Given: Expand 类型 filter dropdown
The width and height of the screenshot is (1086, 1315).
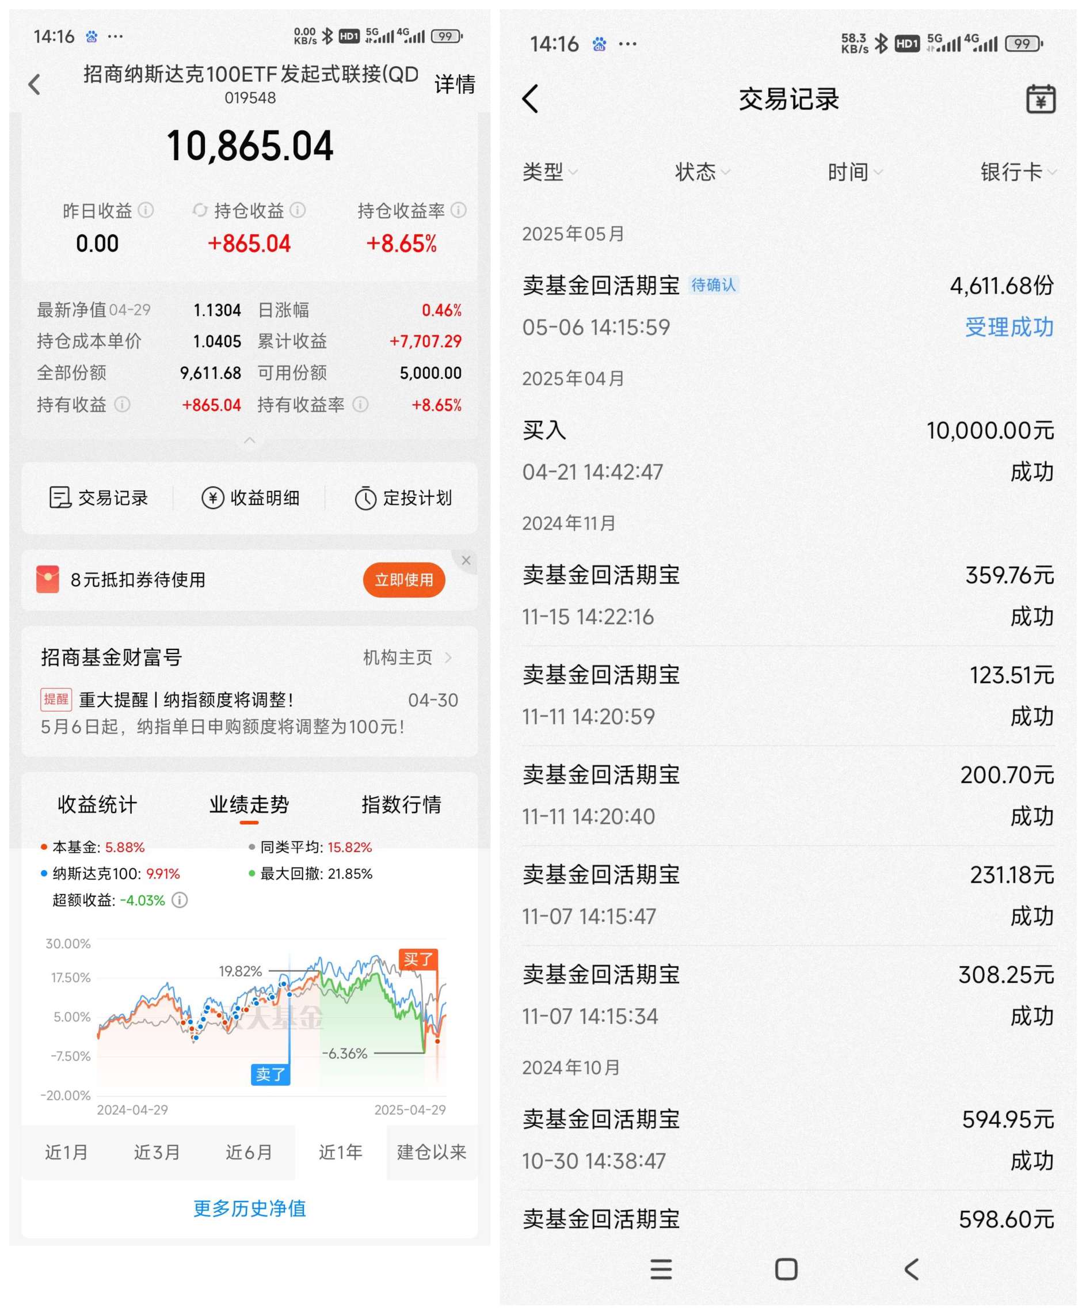Looking at the screenshot, I should (x=550, y=172).
